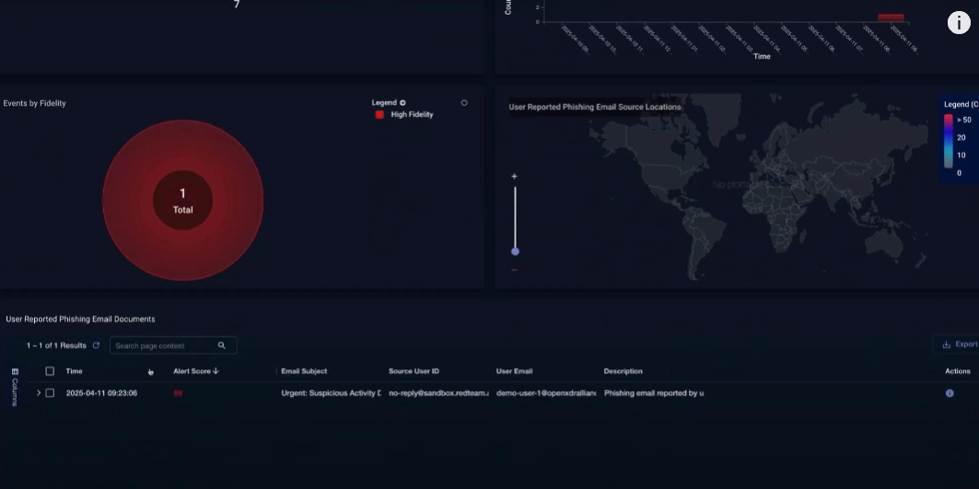Image resolution: width=979 pixels, height=489 pixels.
Task: Refresh the results list
Action: pos(96,345)
